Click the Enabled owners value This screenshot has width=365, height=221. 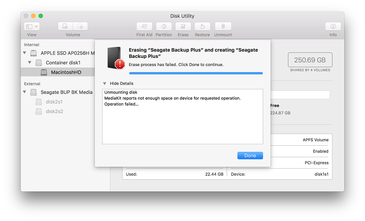pyautogui.click(x=320, y=151)
